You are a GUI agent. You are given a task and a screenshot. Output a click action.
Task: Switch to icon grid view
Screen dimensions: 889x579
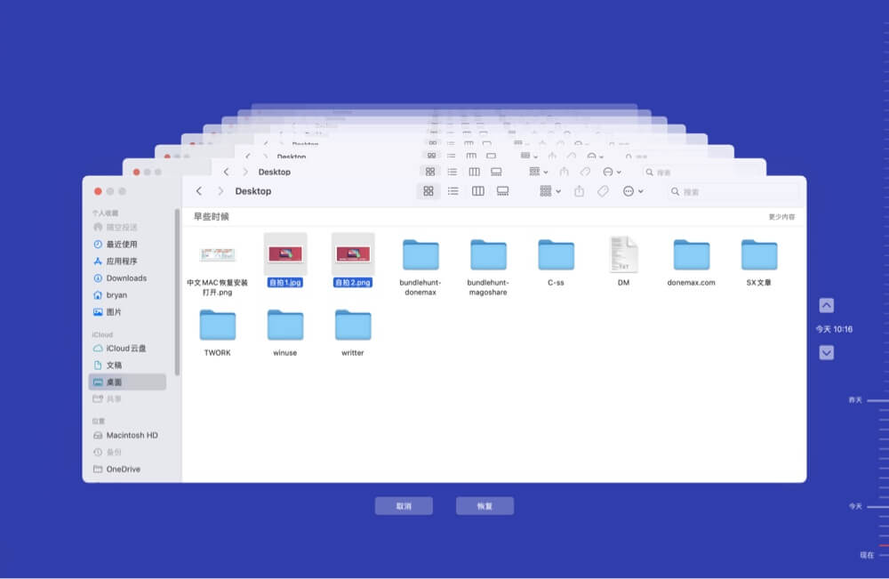tap(428, 191)
